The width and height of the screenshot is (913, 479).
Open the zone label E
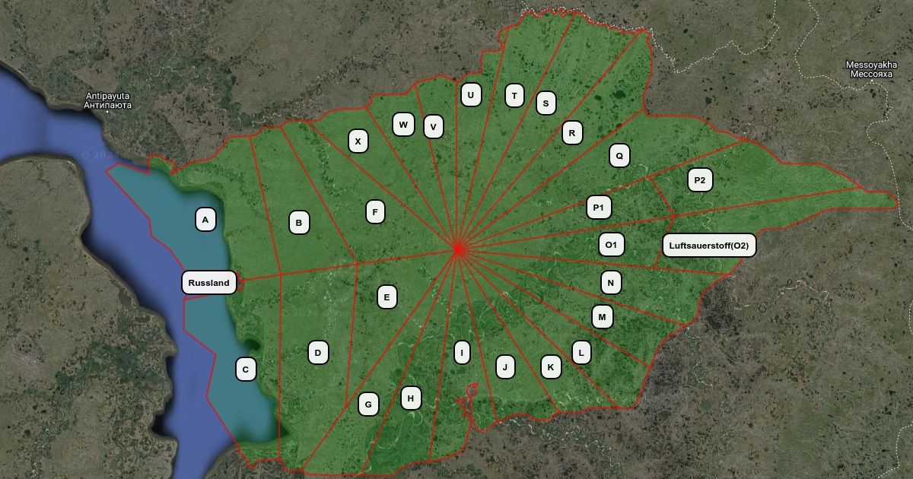coord(387,297)
